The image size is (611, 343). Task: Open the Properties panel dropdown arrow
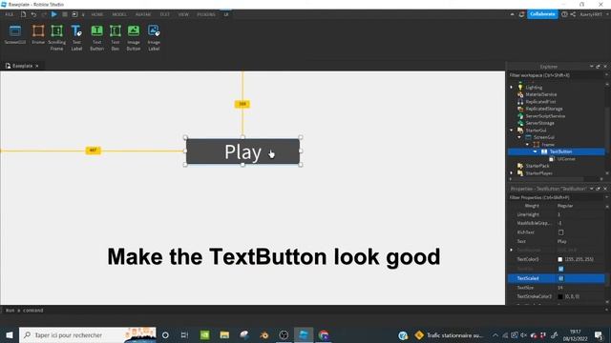(592, 189)
